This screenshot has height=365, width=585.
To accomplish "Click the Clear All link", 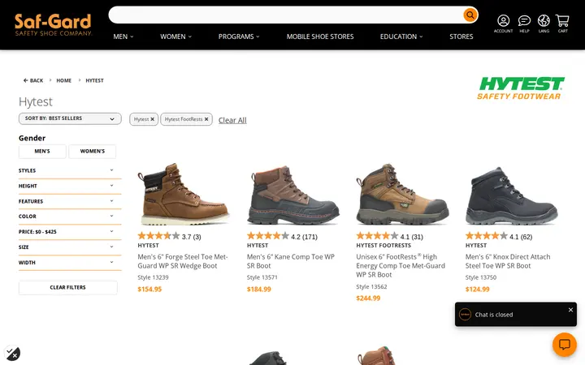I will click(x=232, y=120).
